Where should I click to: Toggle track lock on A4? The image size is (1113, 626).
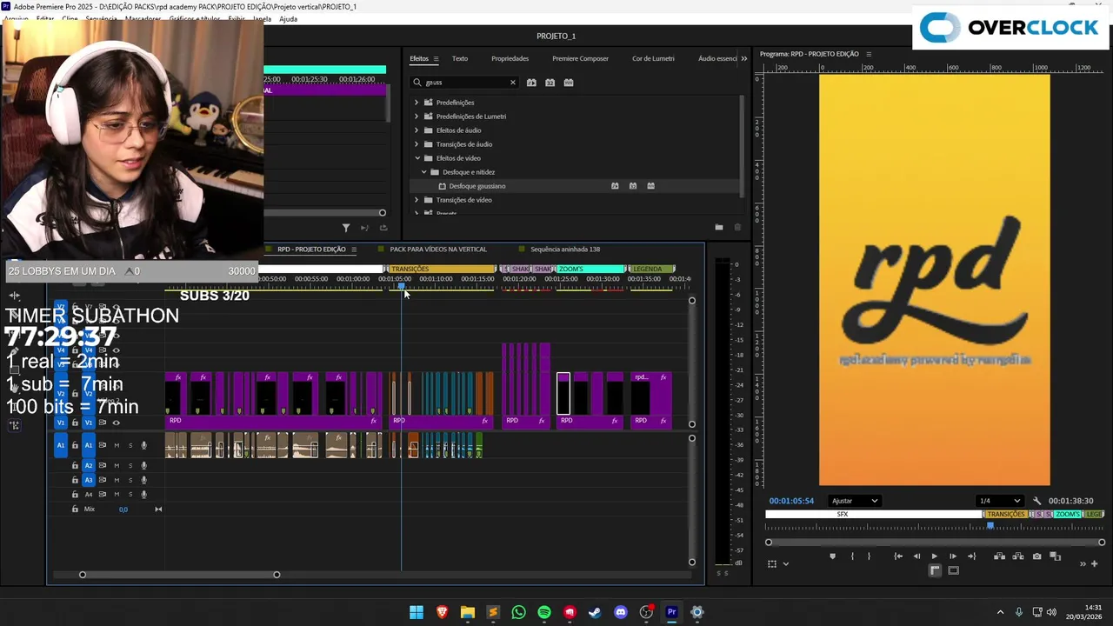[75, 494]
